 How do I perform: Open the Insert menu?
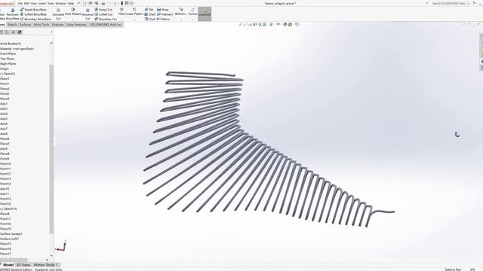point(42,3)
